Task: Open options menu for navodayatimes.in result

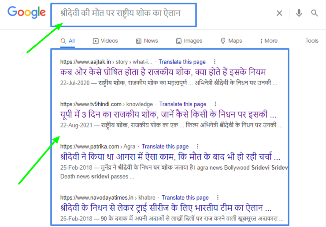Action: [218, 197]
